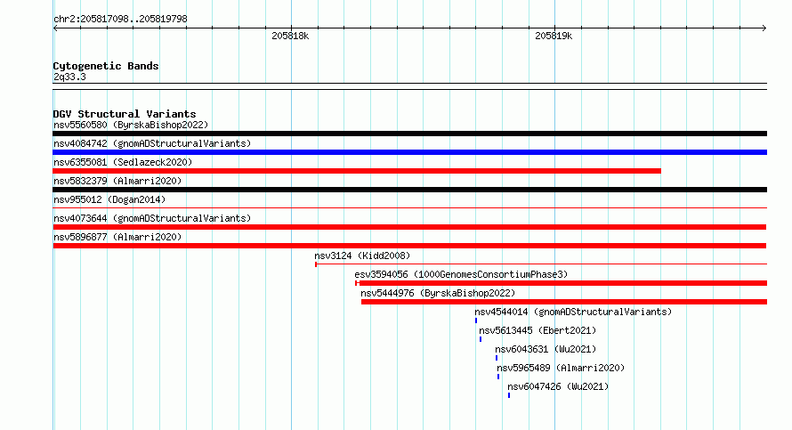Click the nsv5896877 (Almarri2020) label

click(117, 237)
